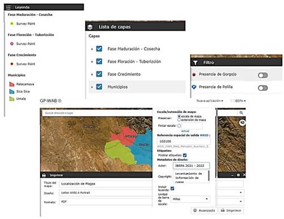Maximize the Imprimir panel
284x219 pixels.
click(238, 175)
